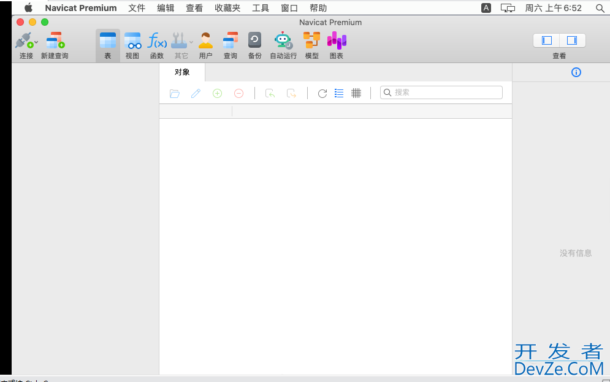Click the first object list column header
The width and height of the screenshot is (610, 382).
(196, 111)
